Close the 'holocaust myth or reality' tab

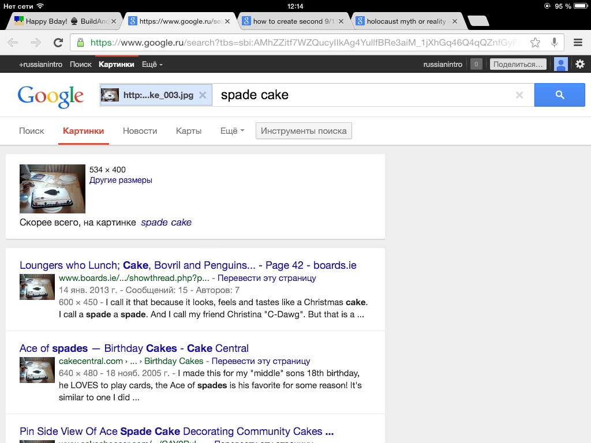[x=455, y=21]
